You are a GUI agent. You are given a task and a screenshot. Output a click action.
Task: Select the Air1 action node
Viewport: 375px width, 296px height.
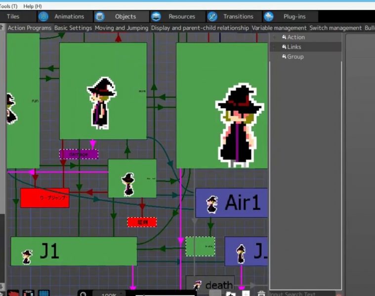(231, 203)
